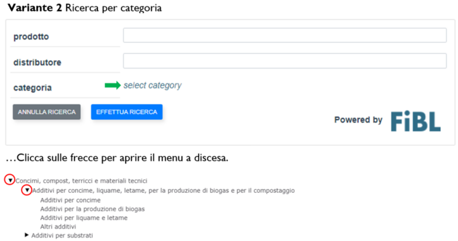
Task: Click the 'categoria' field label
Action: click(x=33, y=88)
